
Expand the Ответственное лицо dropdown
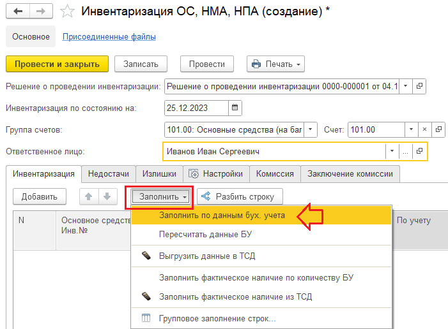[x=392, y=151]
